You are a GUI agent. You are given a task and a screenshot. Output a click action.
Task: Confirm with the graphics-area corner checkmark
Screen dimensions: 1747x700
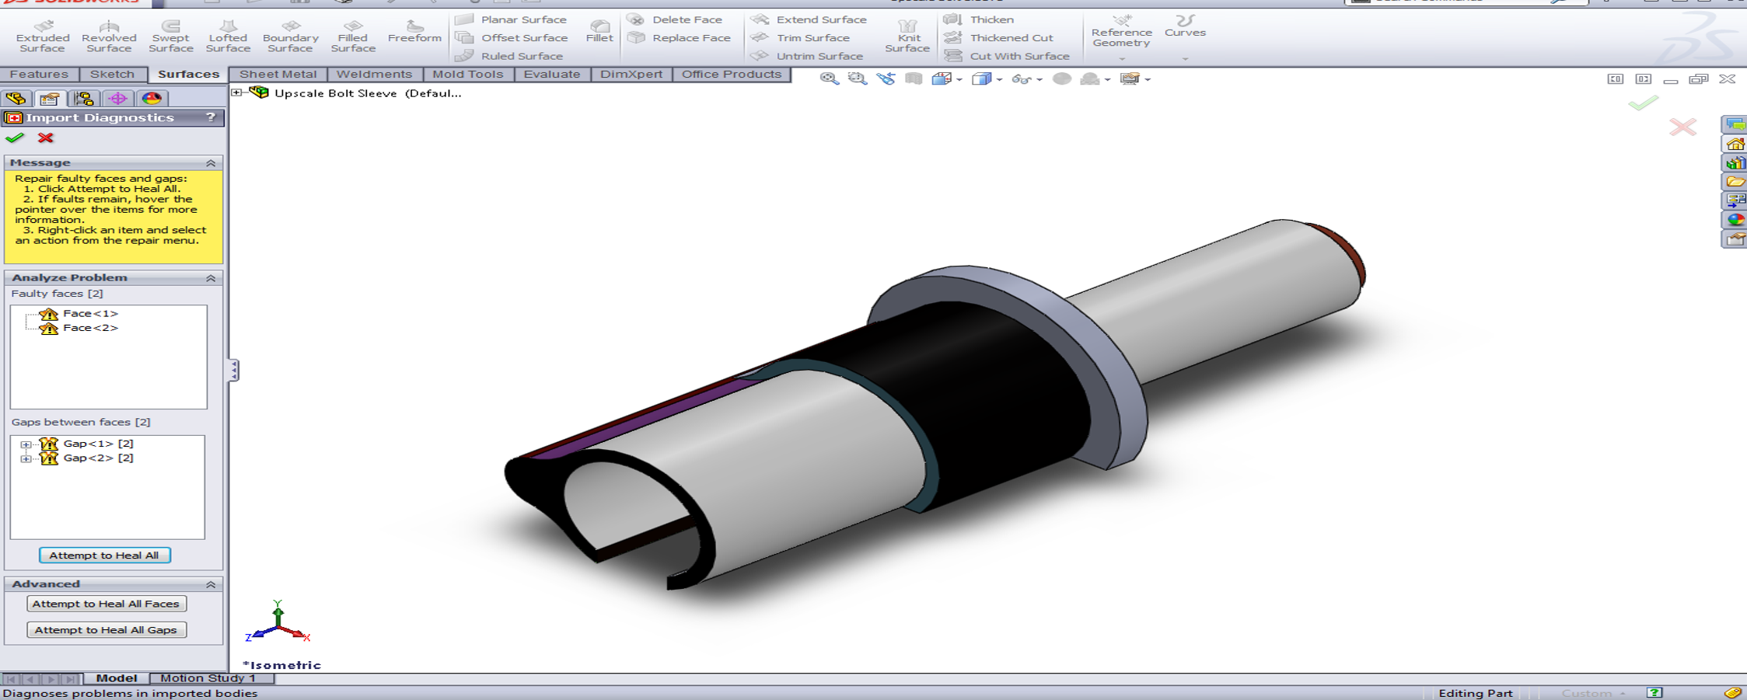1643,103
